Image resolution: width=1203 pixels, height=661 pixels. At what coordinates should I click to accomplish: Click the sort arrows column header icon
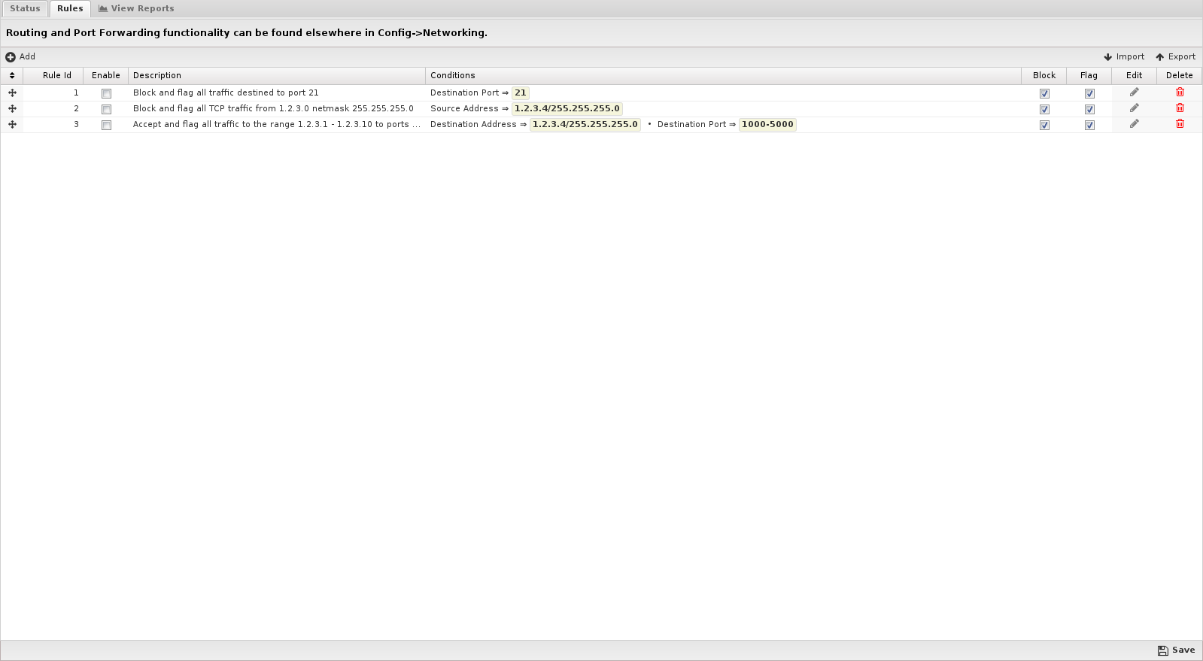pyautogui.click(x=12, y=75)
